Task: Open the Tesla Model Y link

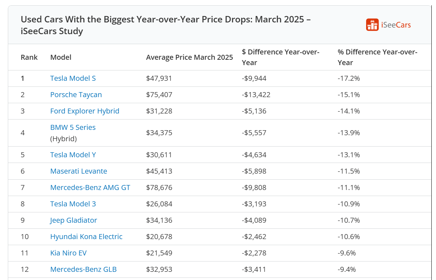Action: point(73,155)
